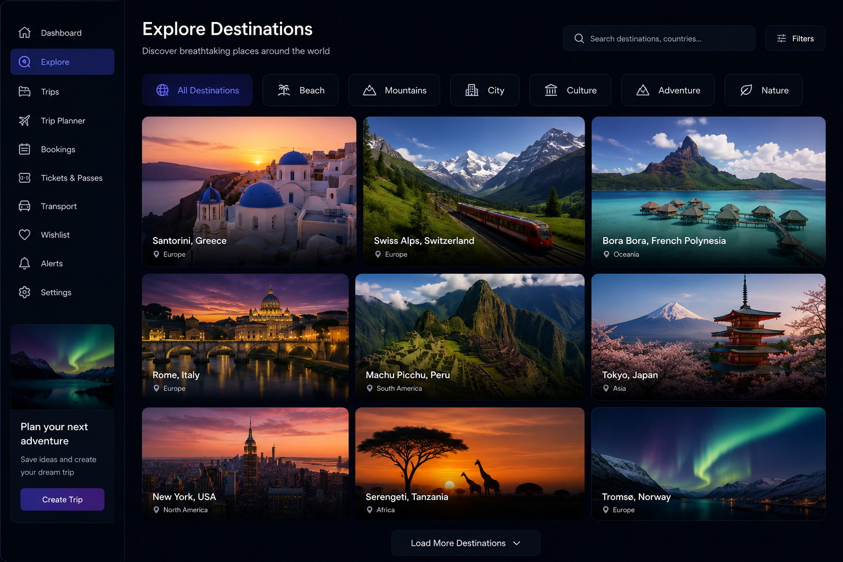The image size is (843, 562).
Task: Go to Bookings in the sidebar
Action: point(63,149)
